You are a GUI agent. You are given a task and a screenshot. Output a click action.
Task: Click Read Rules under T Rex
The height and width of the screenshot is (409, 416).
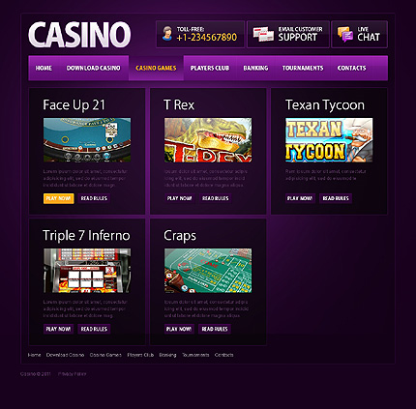tap(216, 198)
